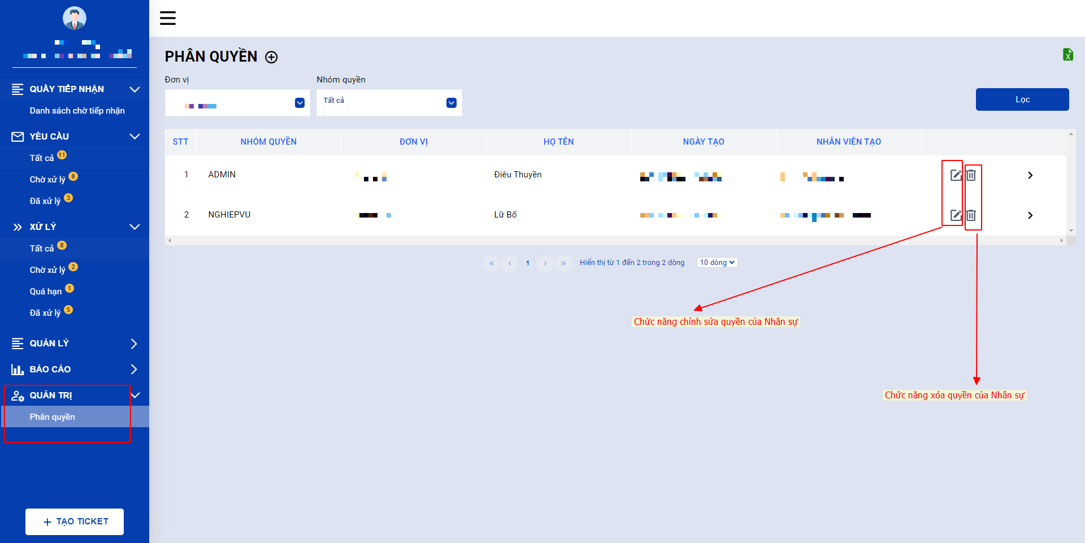
Task: Click the add permission plus icon
Action: [x=271, y=57]
